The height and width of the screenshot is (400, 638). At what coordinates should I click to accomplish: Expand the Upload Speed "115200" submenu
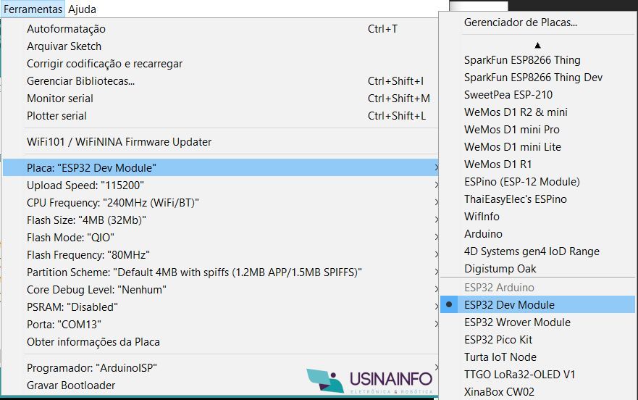click(220, 186)
